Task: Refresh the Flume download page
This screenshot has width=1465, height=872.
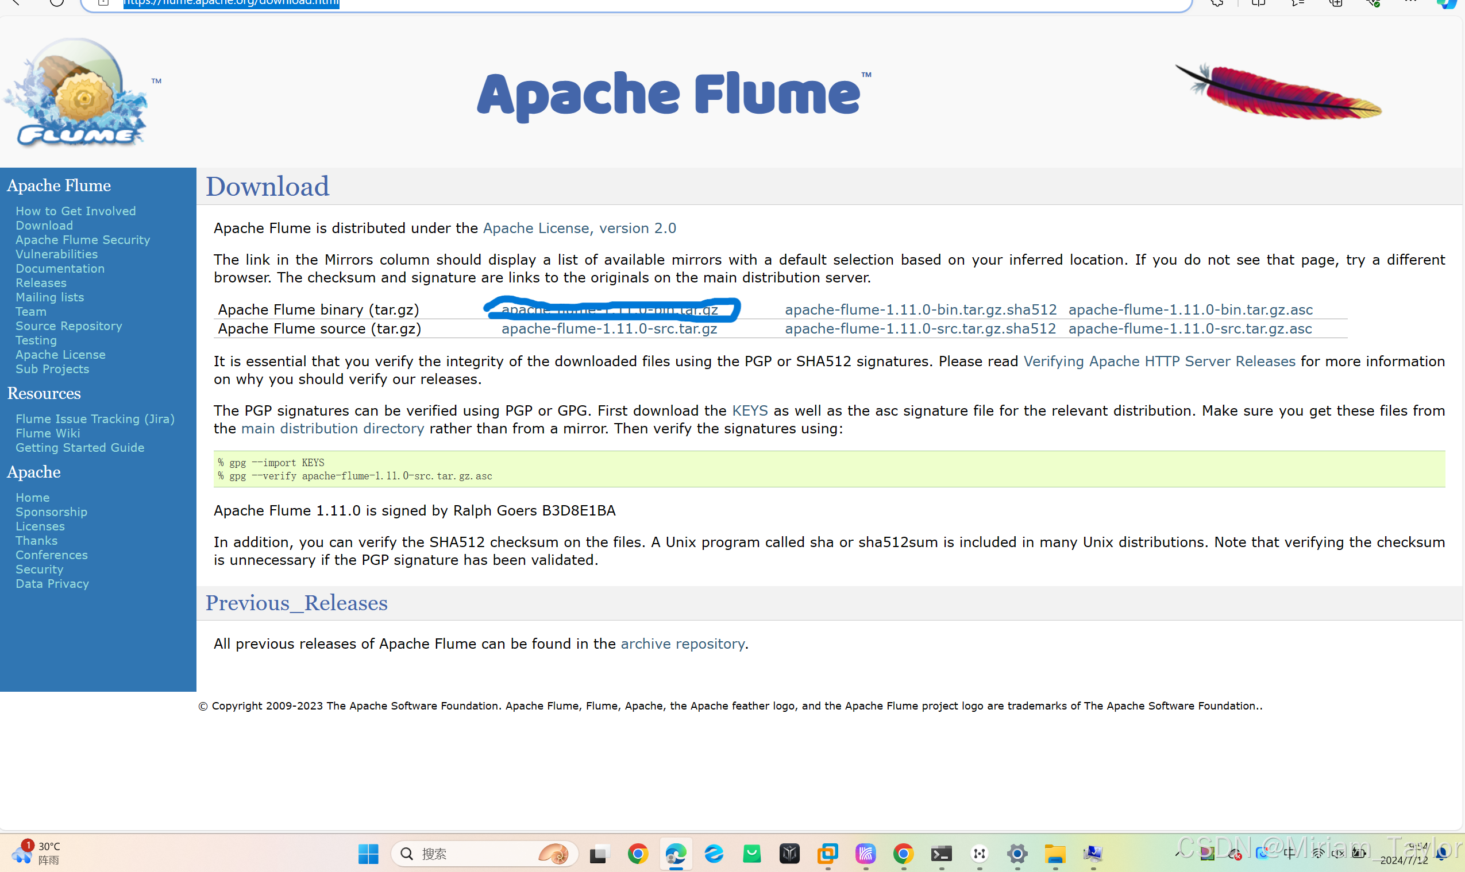Action: pos(56,3)
